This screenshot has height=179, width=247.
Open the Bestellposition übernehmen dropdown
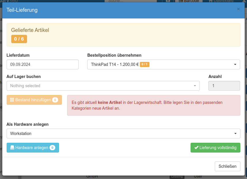[163, 64]
